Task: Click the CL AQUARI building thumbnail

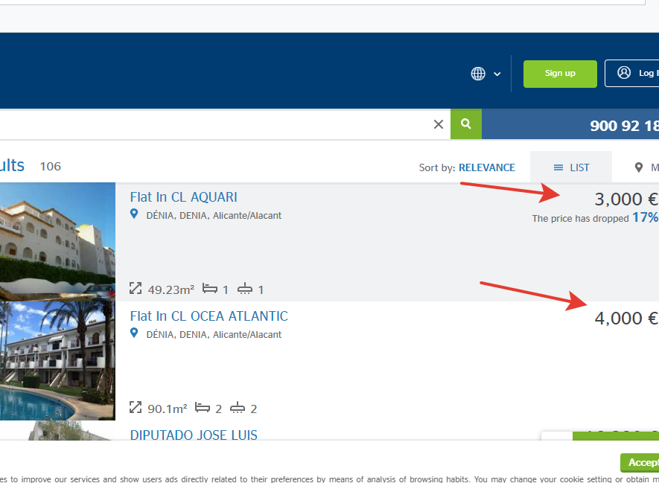Action: 57,241
